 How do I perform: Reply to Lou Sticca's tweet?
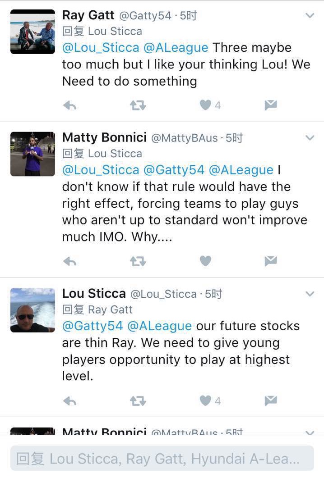point(69,401)
